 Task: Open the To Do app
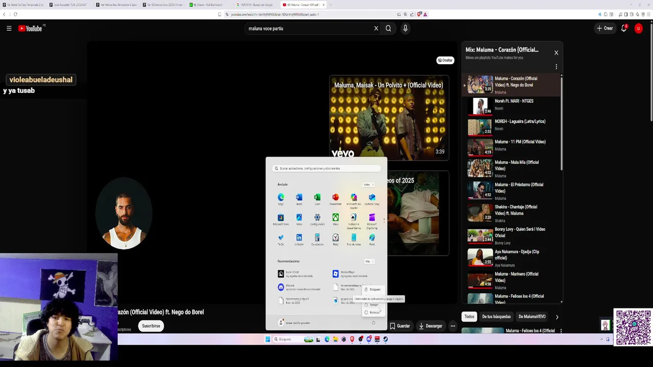pyautogui.click(x=281, y=239)
